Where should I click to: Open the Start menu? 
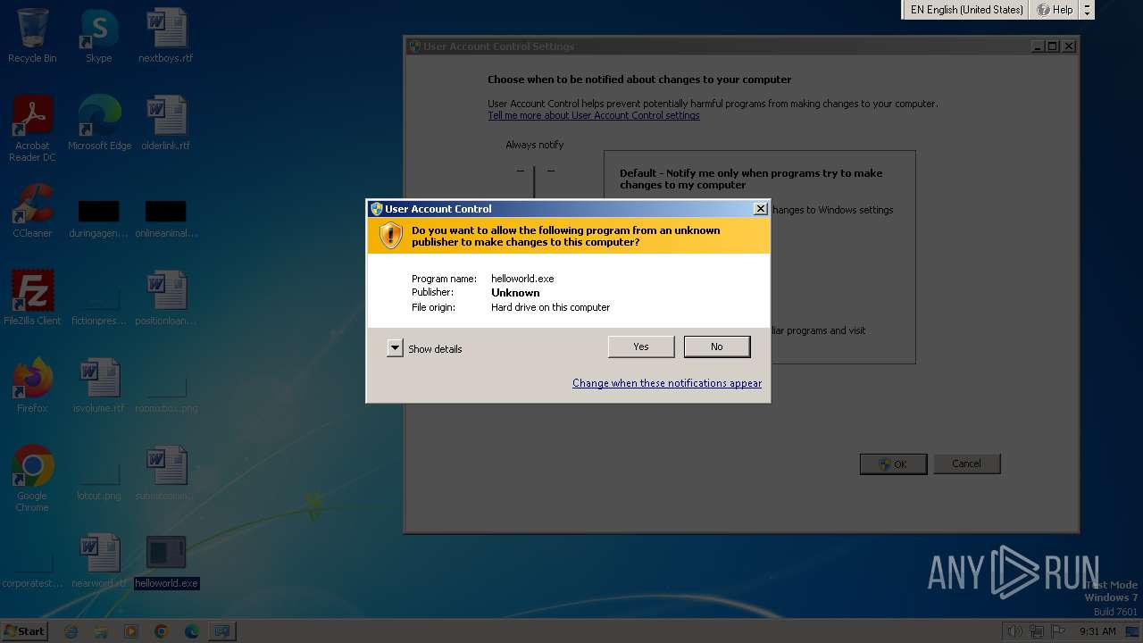(24, 630)
